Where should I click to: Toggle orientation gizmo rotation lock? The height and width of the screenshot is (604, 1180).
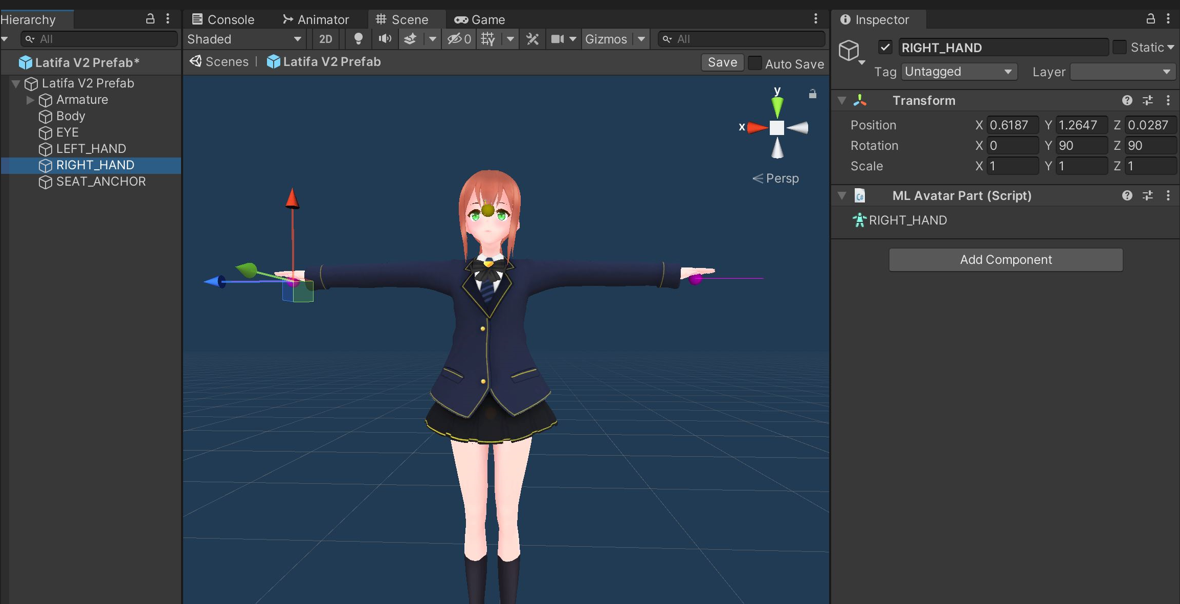point(813,94)
